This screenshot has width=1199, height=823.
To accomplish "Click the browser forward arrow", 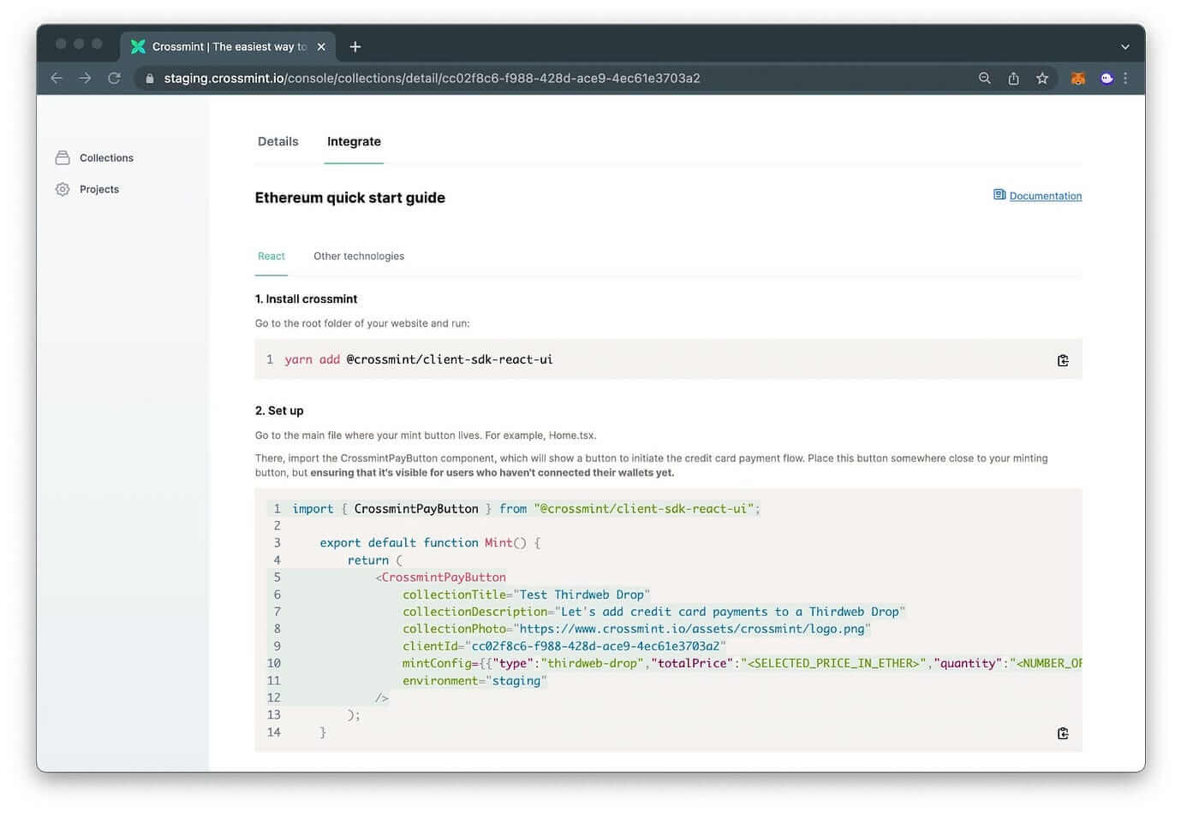I will 86,79.
